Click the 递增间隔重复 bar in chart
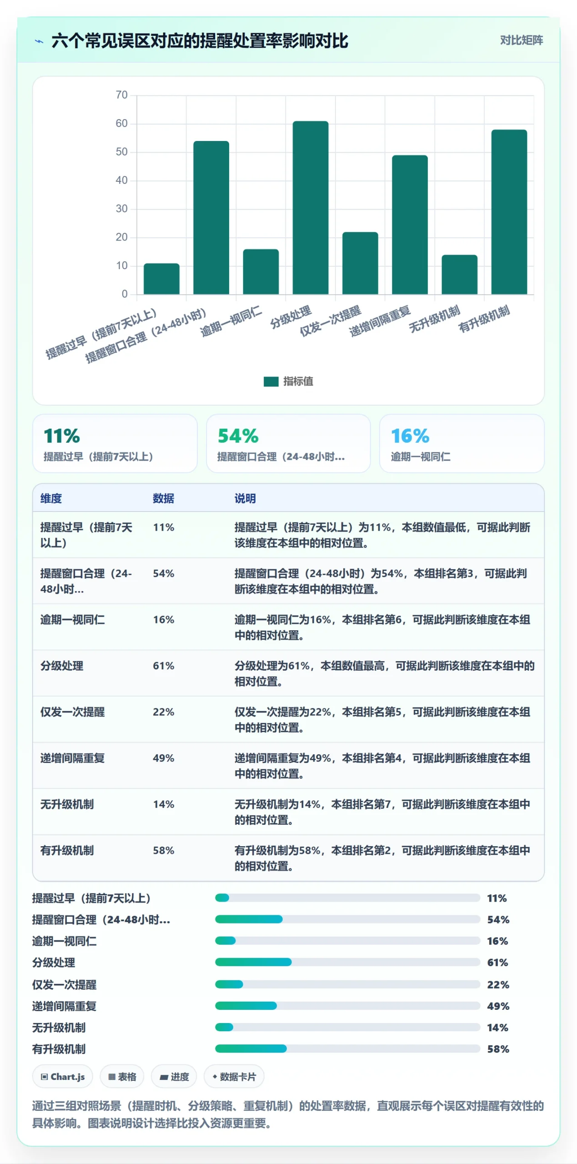Image resolution: width=577 pixels, height=1164 pixels. 410,225
